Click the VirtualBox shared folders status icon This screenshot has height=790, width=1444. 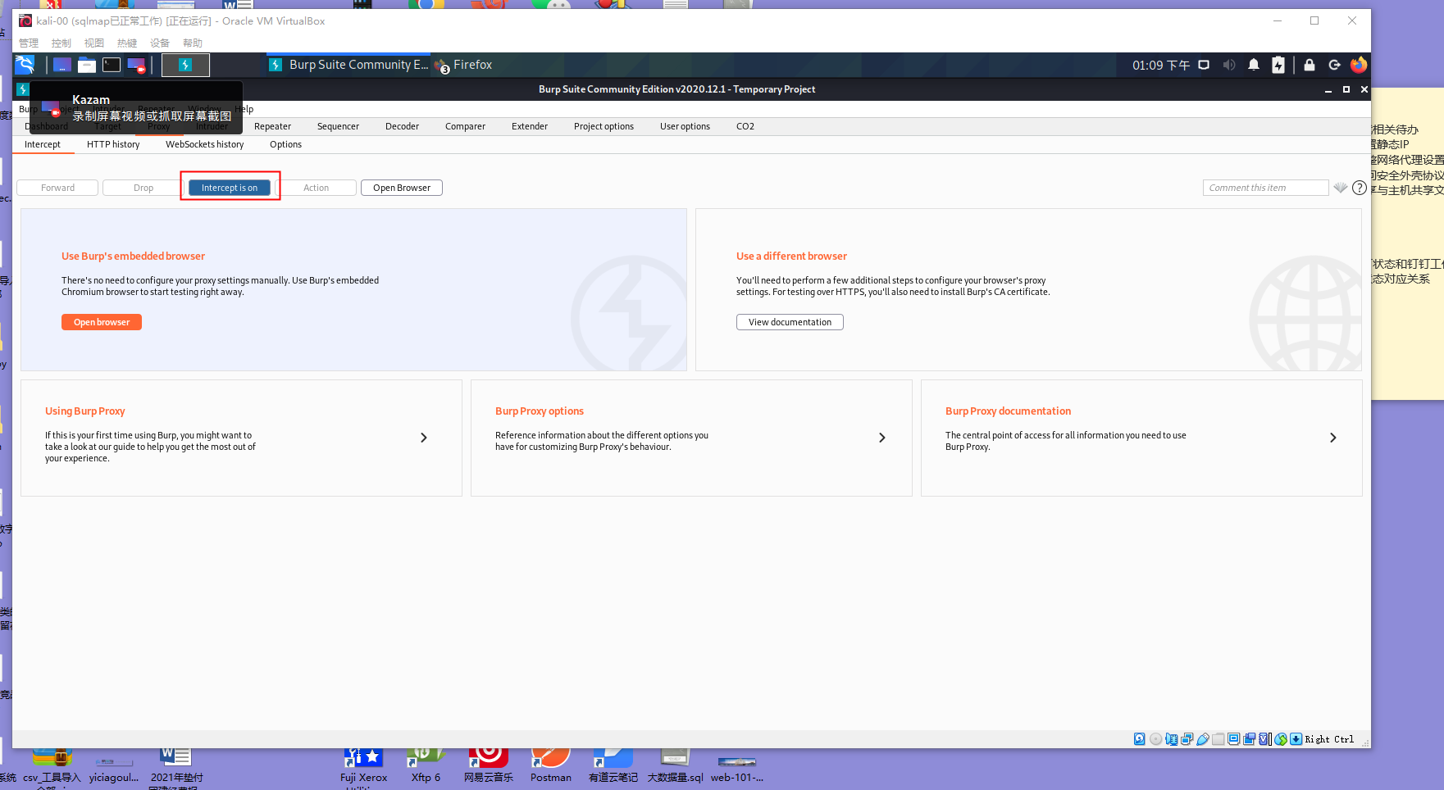[x=1218, y=739]
